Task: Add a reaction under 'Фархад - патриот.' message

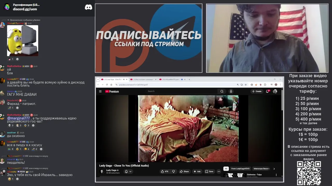Action: [x=17, y=108]
